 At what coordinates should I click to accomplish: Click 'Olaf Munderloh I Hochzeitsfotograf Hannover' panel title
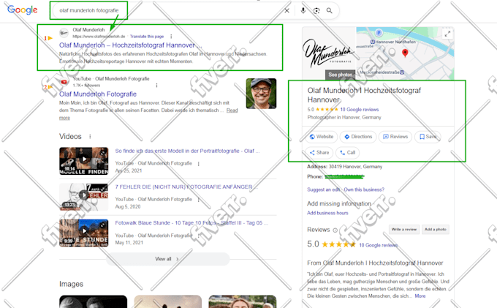[x=364, y=95]
